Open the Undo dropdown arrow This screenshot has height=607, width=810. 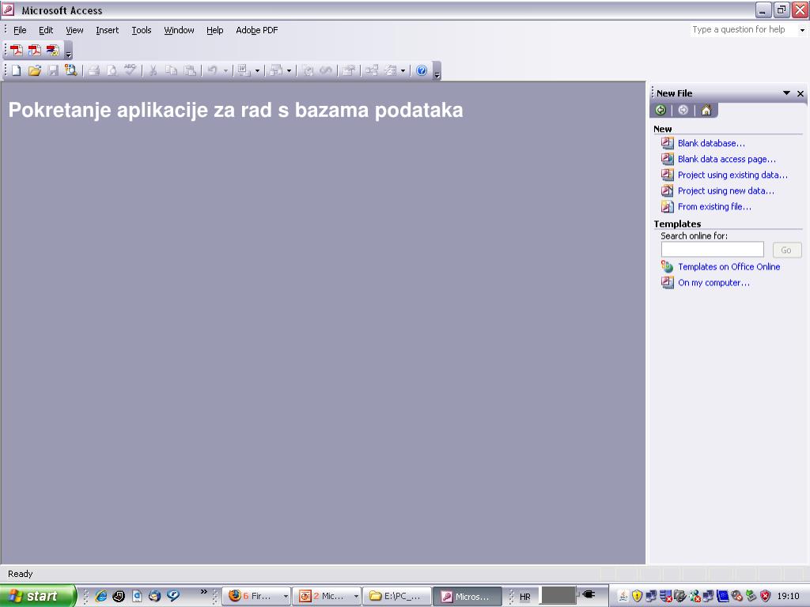tap(225, 70)
